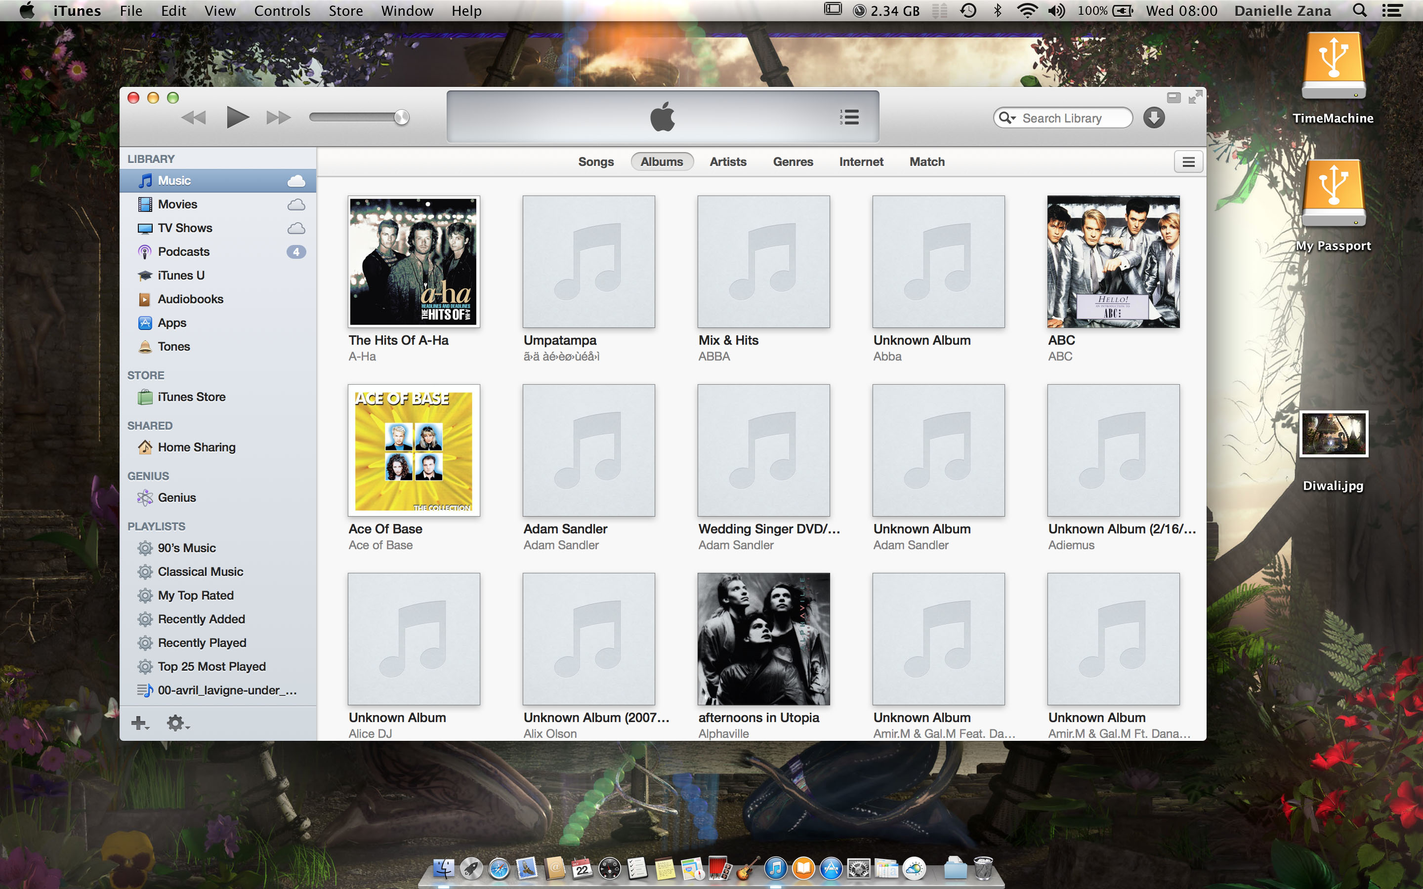Open Podcasts in the sidebar
The width and height of the screenshot is (1423, 889).
183,252
